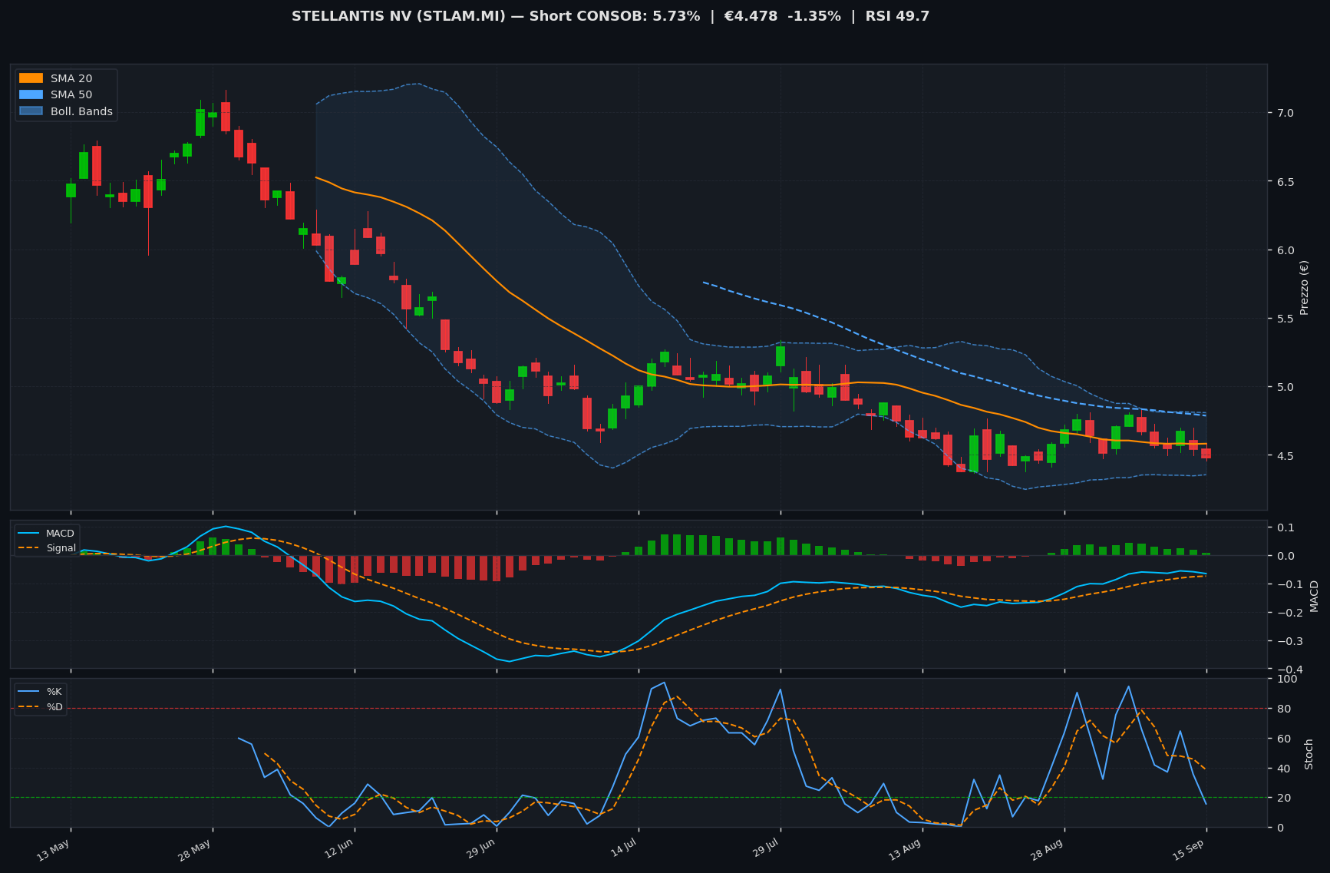Click the MACD axis tick 0.1

1285,527
